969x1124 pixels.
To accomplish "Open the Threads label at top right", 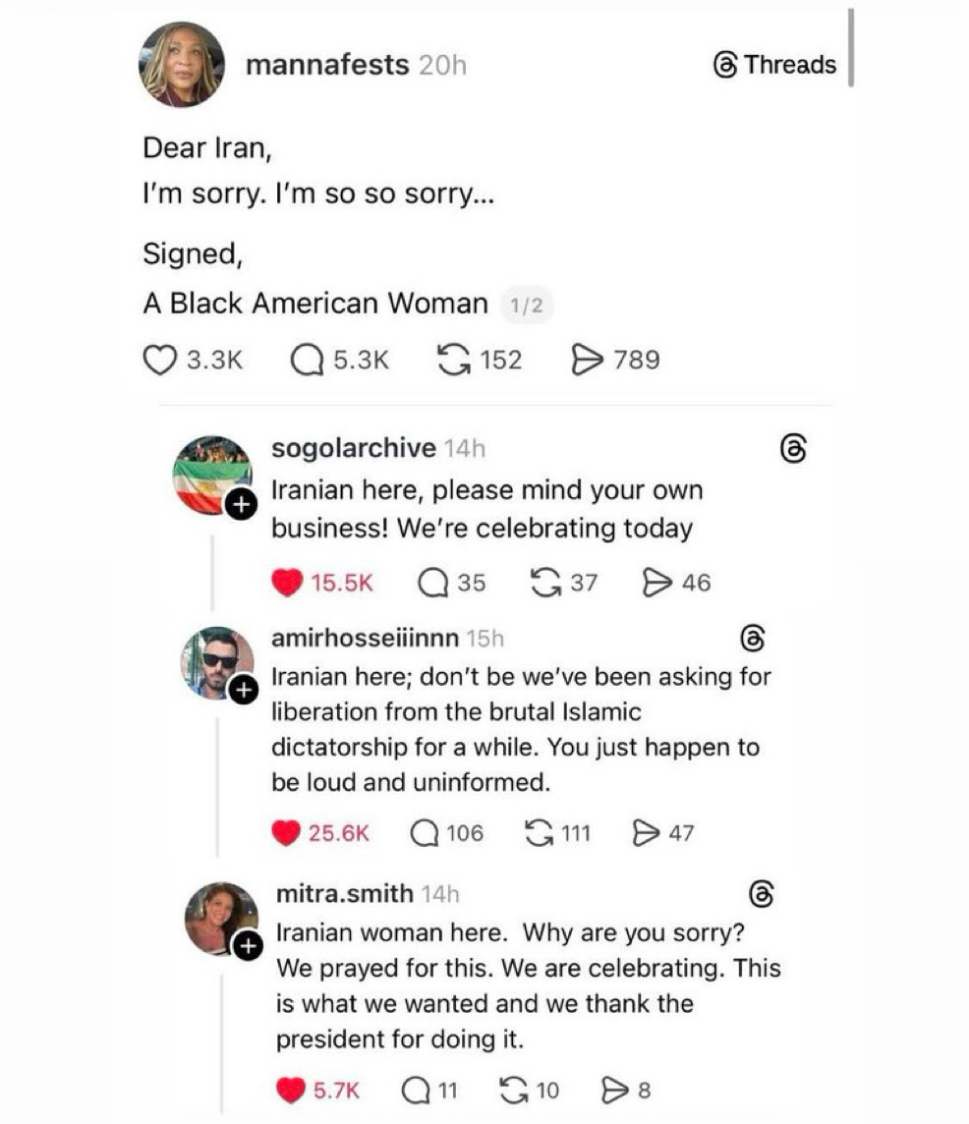I will pyautogui.click(x=775, y=65).
